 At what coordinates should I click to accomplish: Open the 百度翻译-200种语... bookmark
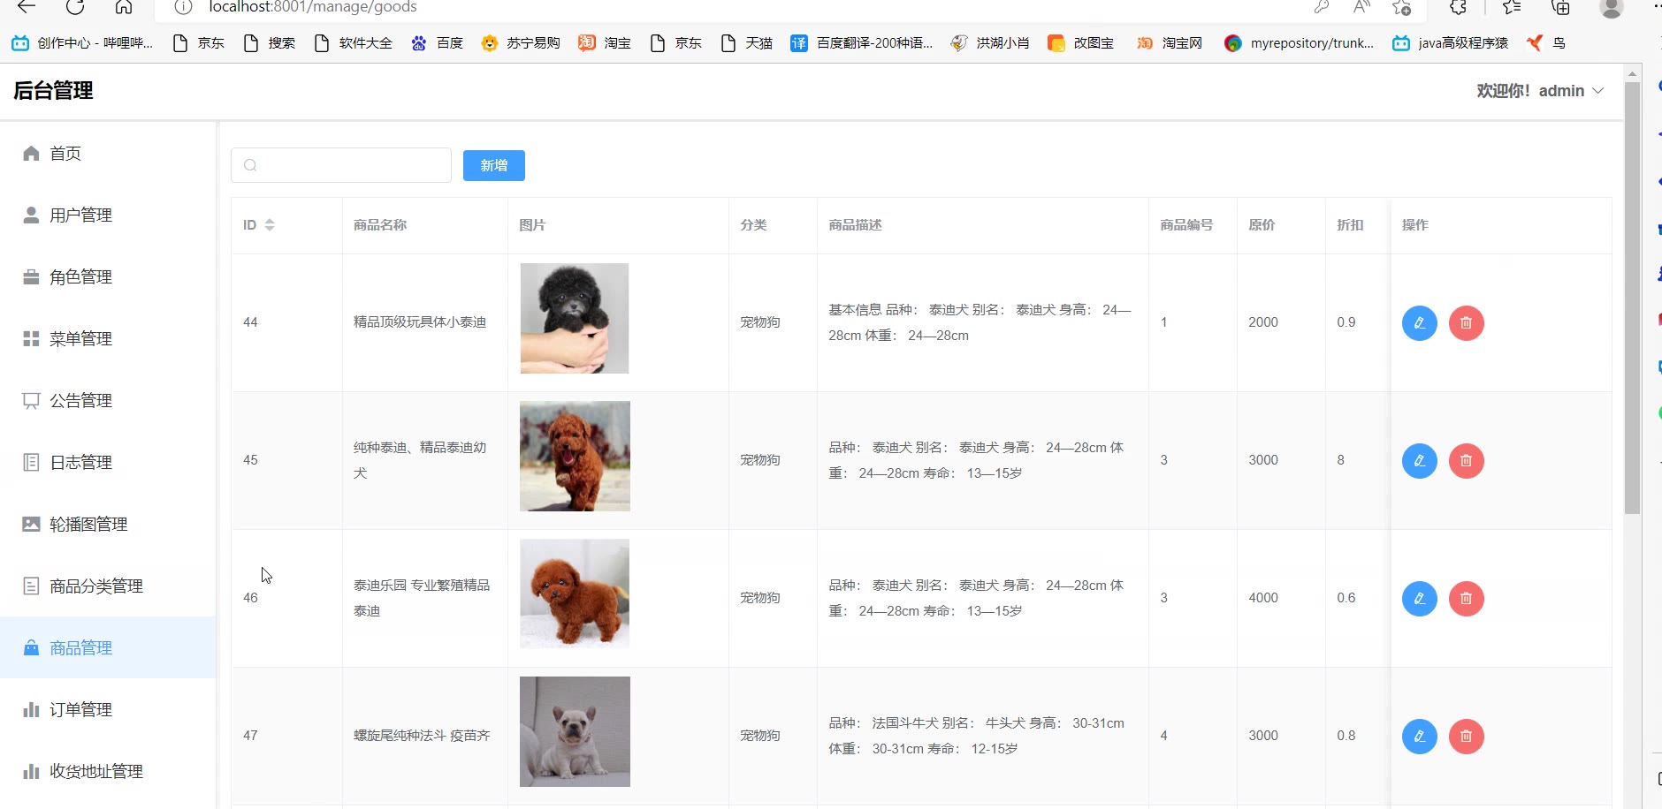click(x=862, y=43)
